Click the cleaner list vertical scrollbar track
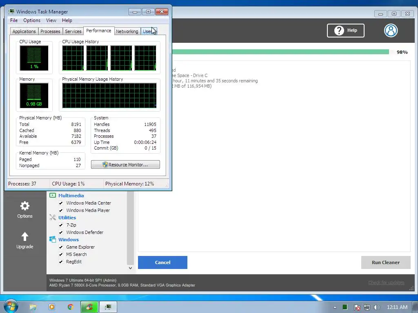This screenshot has width=418, height=313. (x=130, y=228)
